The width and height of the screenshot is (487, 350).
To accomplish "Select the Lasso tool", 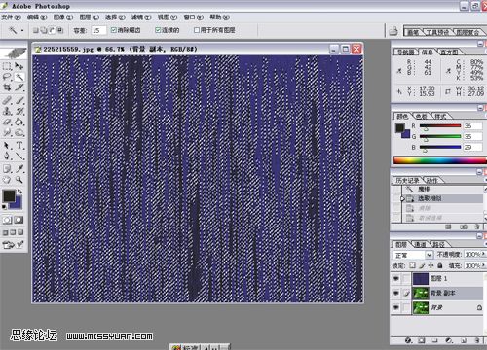I will pyautogui.click(x=7, y=77).
